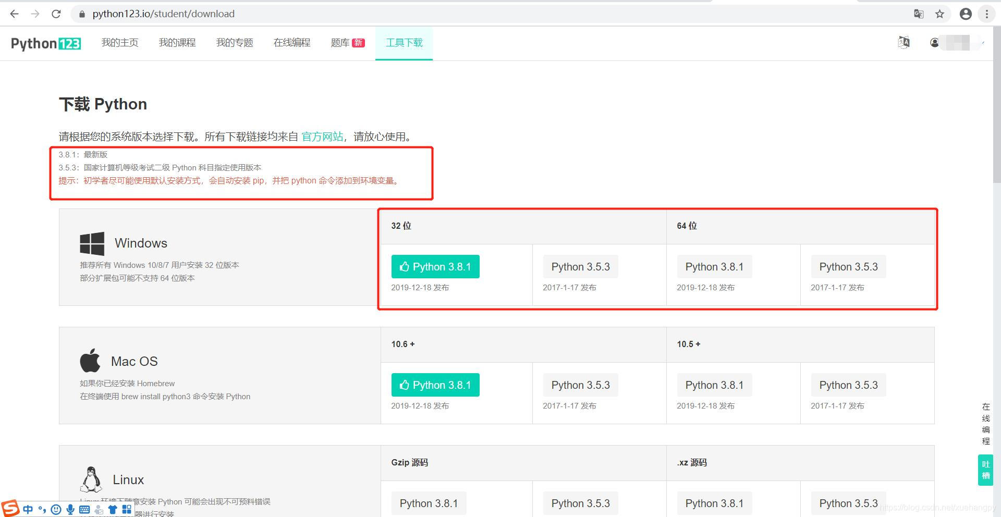Image resolution: width=1001 pixels, height=517 pixels.
Task: Click the '64 位' column header
Action: pyautogui.click(x=687, y=226)
